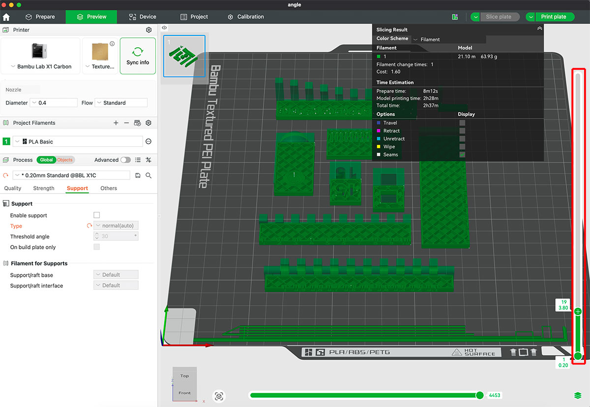Click the Threshold angle stepper arrows
590x407 pixels.
[x=97, y=236]
